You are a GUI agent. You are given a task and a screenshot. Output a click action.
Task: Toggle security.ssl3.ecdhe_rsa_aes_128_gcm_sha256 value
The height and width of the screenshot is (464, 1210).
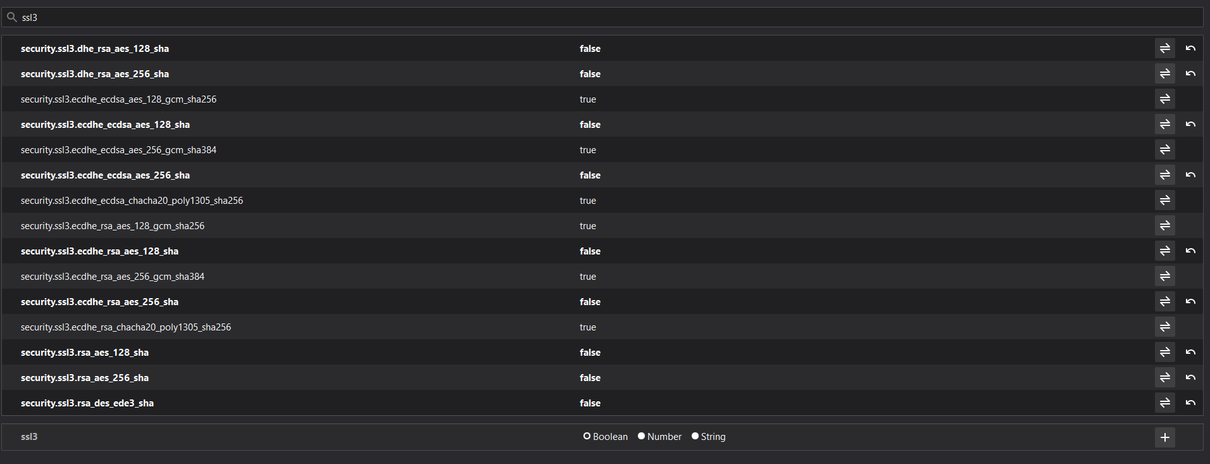[x=1164, y=225]
